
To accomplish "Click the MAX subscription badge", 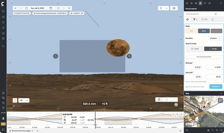I will [3, 124].
